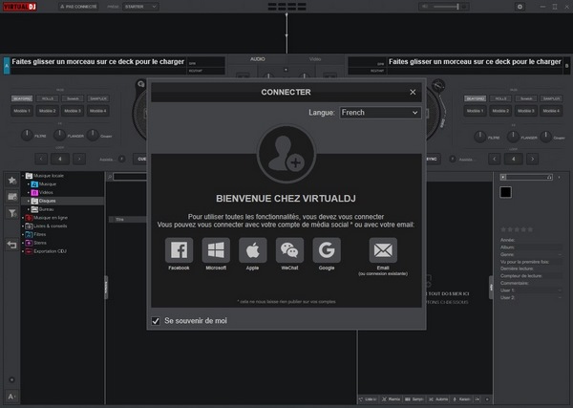The image size is (573, 408).
Task: Click the 'Pas connecté' login button
Action: click(x=78, y=7)
